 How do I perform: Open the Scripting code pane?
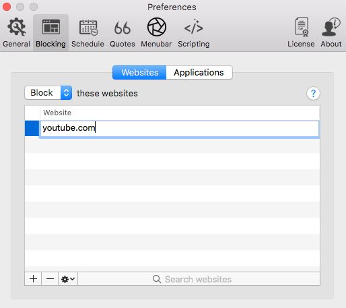194,33
